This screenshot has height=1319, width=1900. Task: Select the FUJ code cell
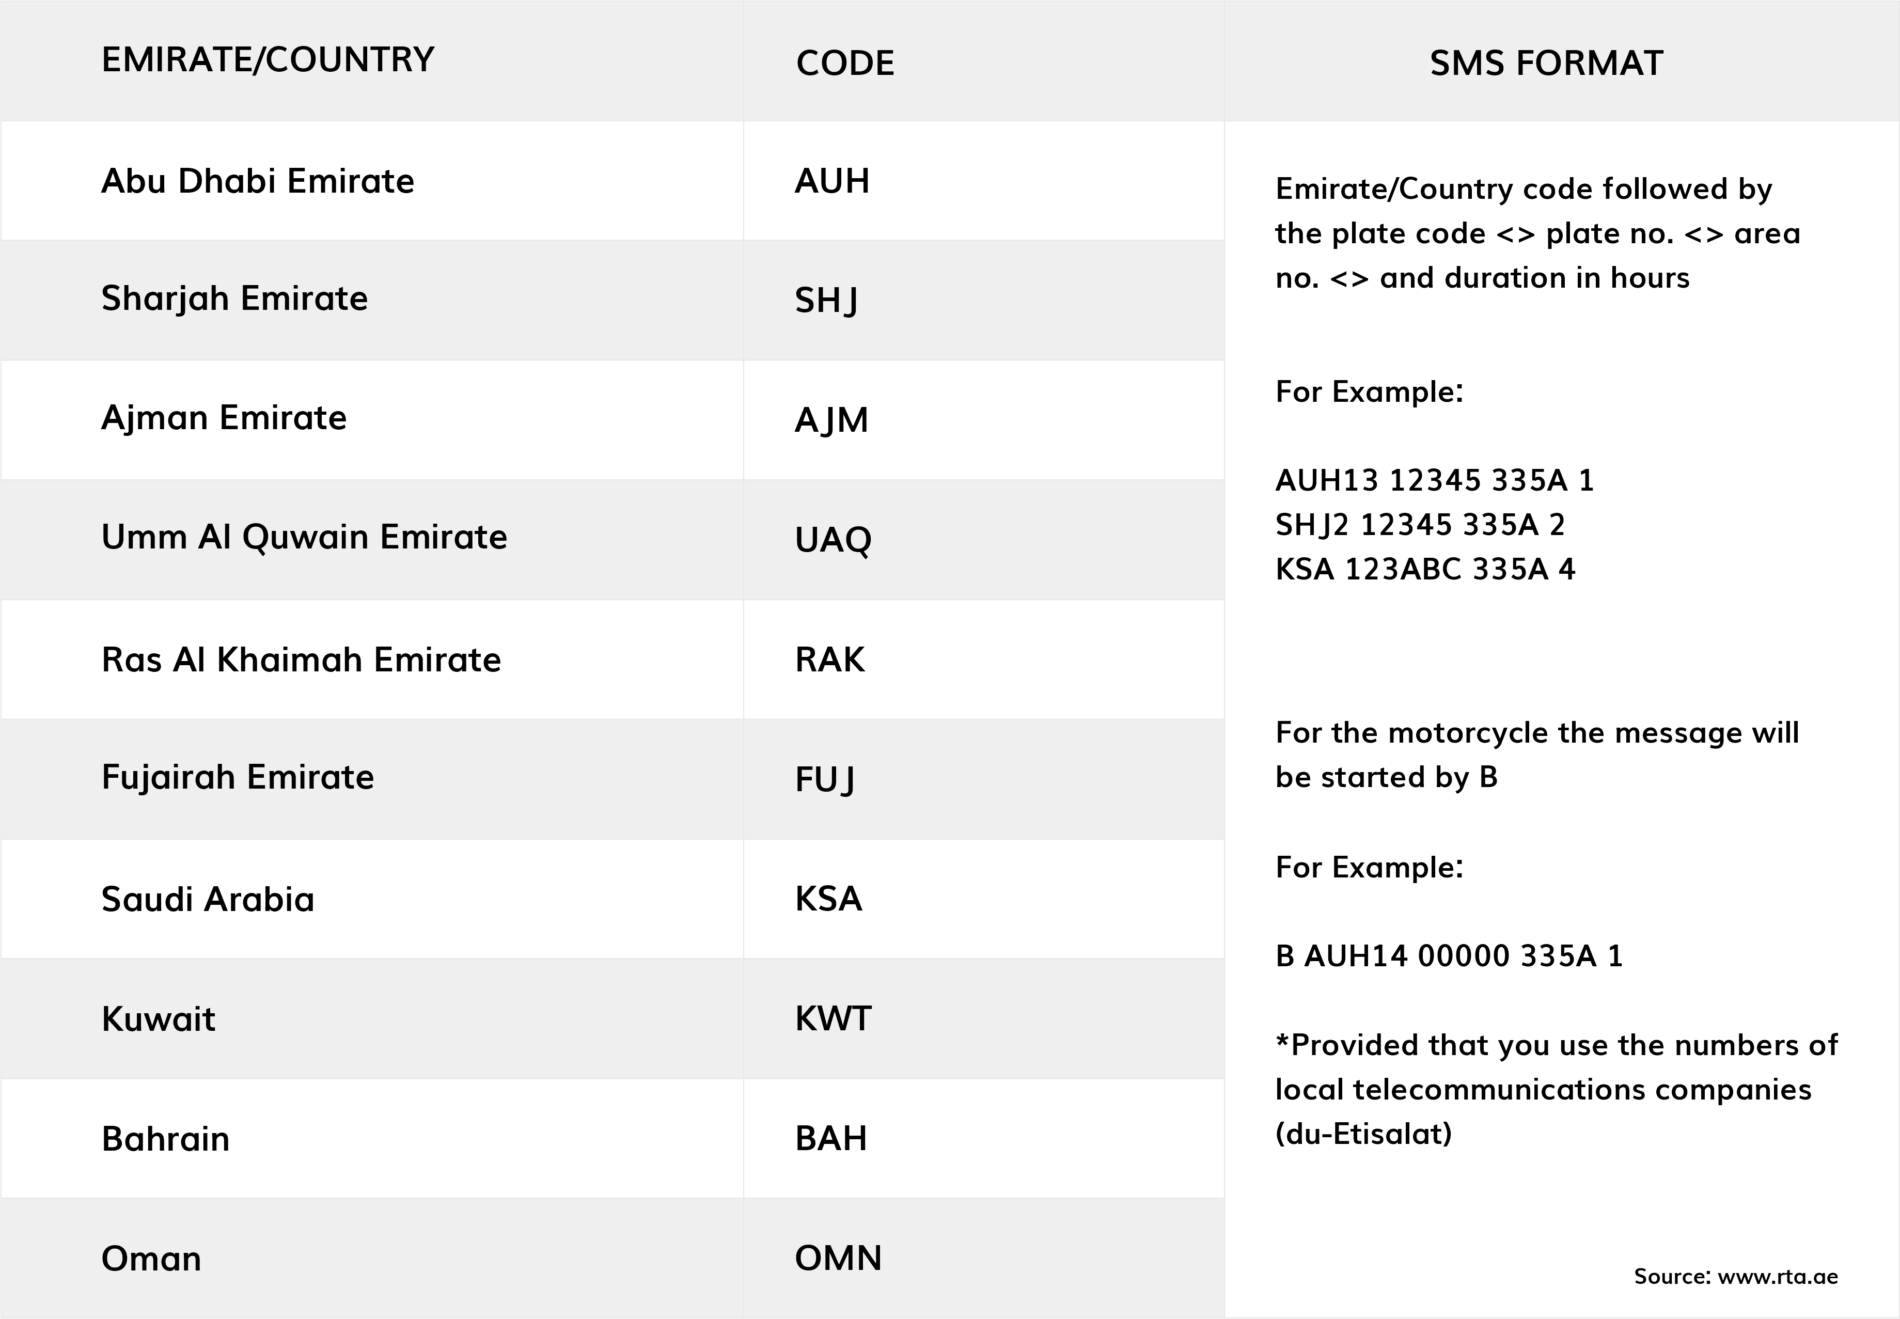[983, 779]
